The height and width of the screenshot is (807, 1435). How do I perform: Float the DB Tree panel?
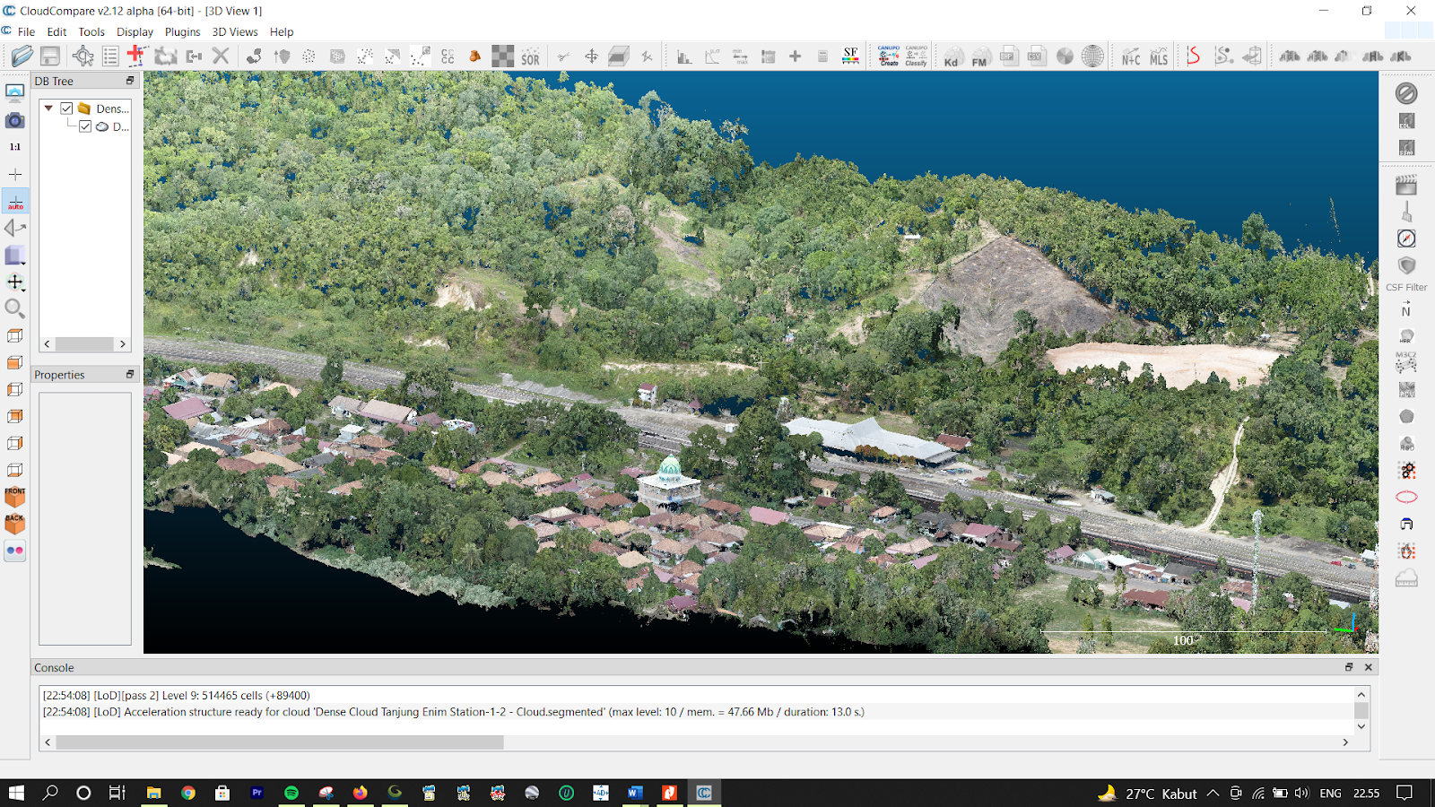[130, 81]
